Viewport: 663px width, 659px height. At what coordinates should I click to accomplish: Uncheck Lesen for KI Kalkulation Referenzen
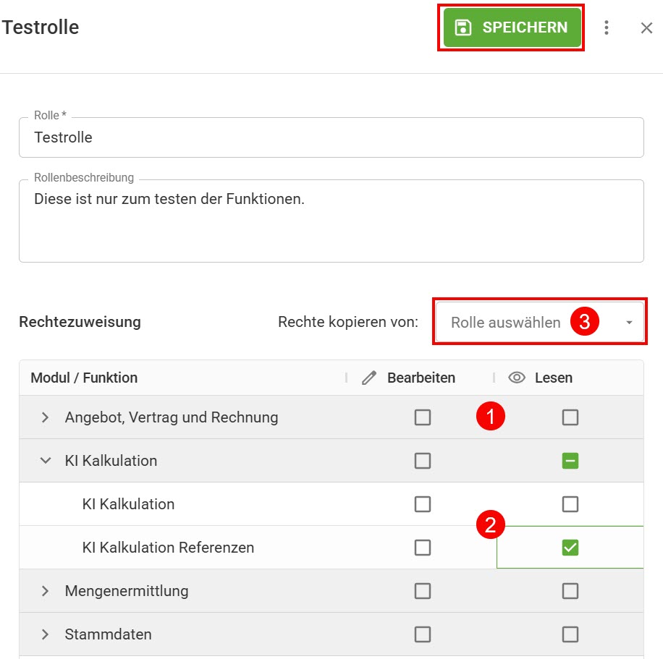(570, 548)
